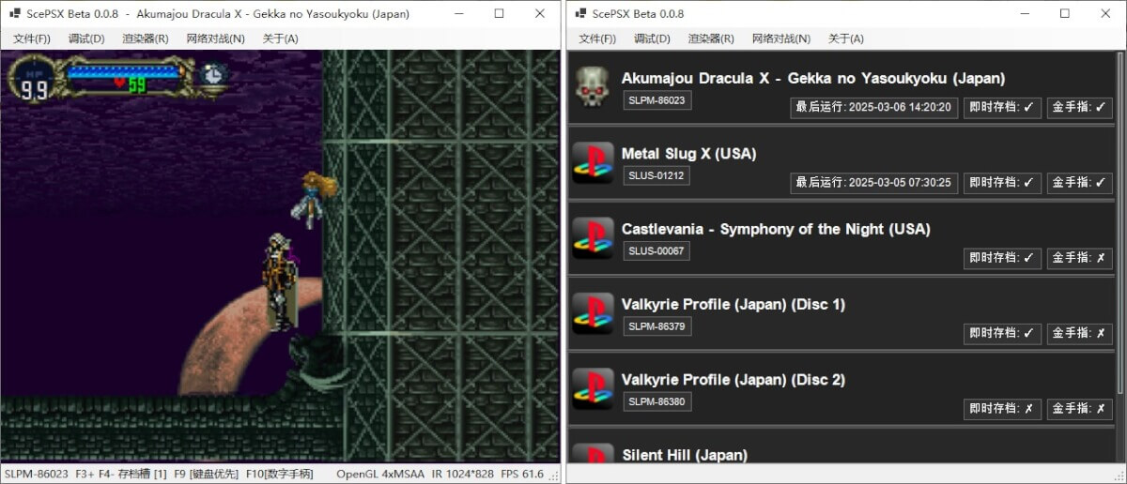The image size is (1127, 484).
Task: Open 关于(A) menu in the game window
Action: click(280, 38)
